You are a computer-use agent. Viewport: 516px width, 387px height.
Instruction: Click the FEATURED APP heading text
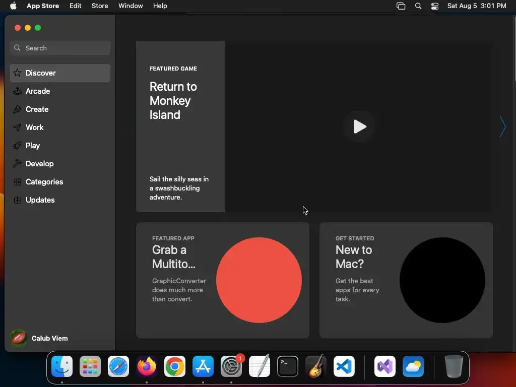point(173,238)
